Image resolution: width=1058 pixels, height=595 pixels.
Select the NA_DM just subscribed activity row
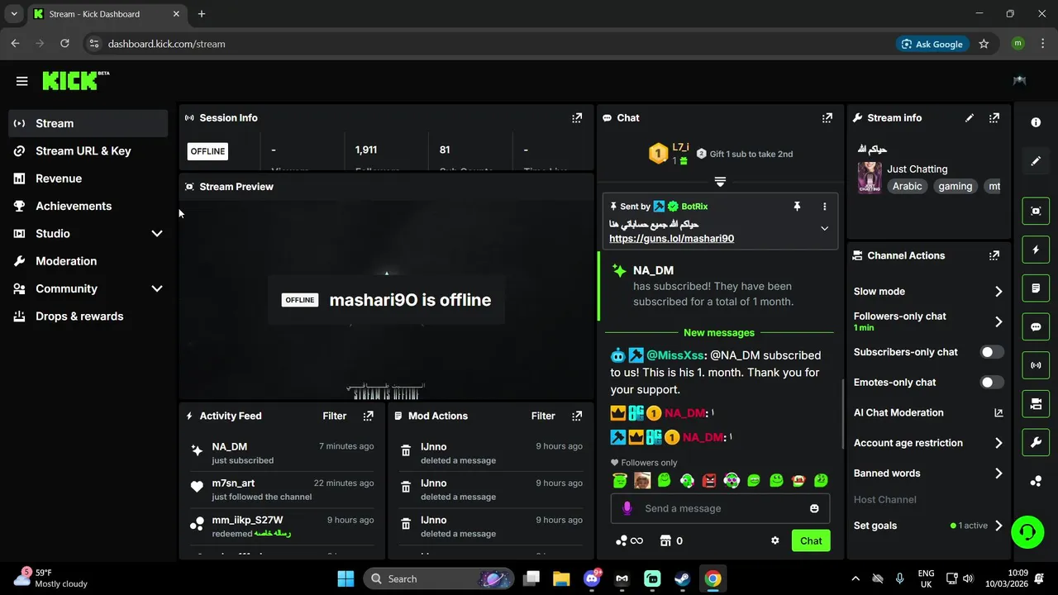pos(282,453)
